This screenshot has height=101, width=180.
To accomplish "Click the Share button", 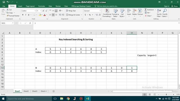I will point(174,6).
